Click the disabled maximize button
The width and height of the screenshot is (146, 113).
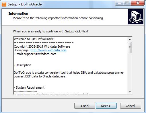[127, 3]
